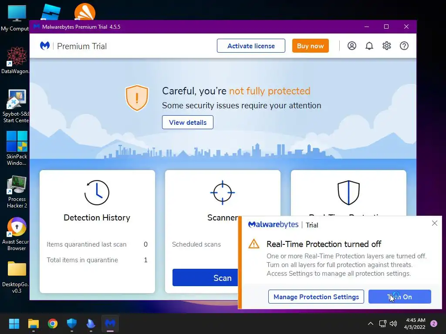This screenshot has height=334, width=446.
Task: Click the Malwarebytes taskbar icon
Action: pos(110,324)
